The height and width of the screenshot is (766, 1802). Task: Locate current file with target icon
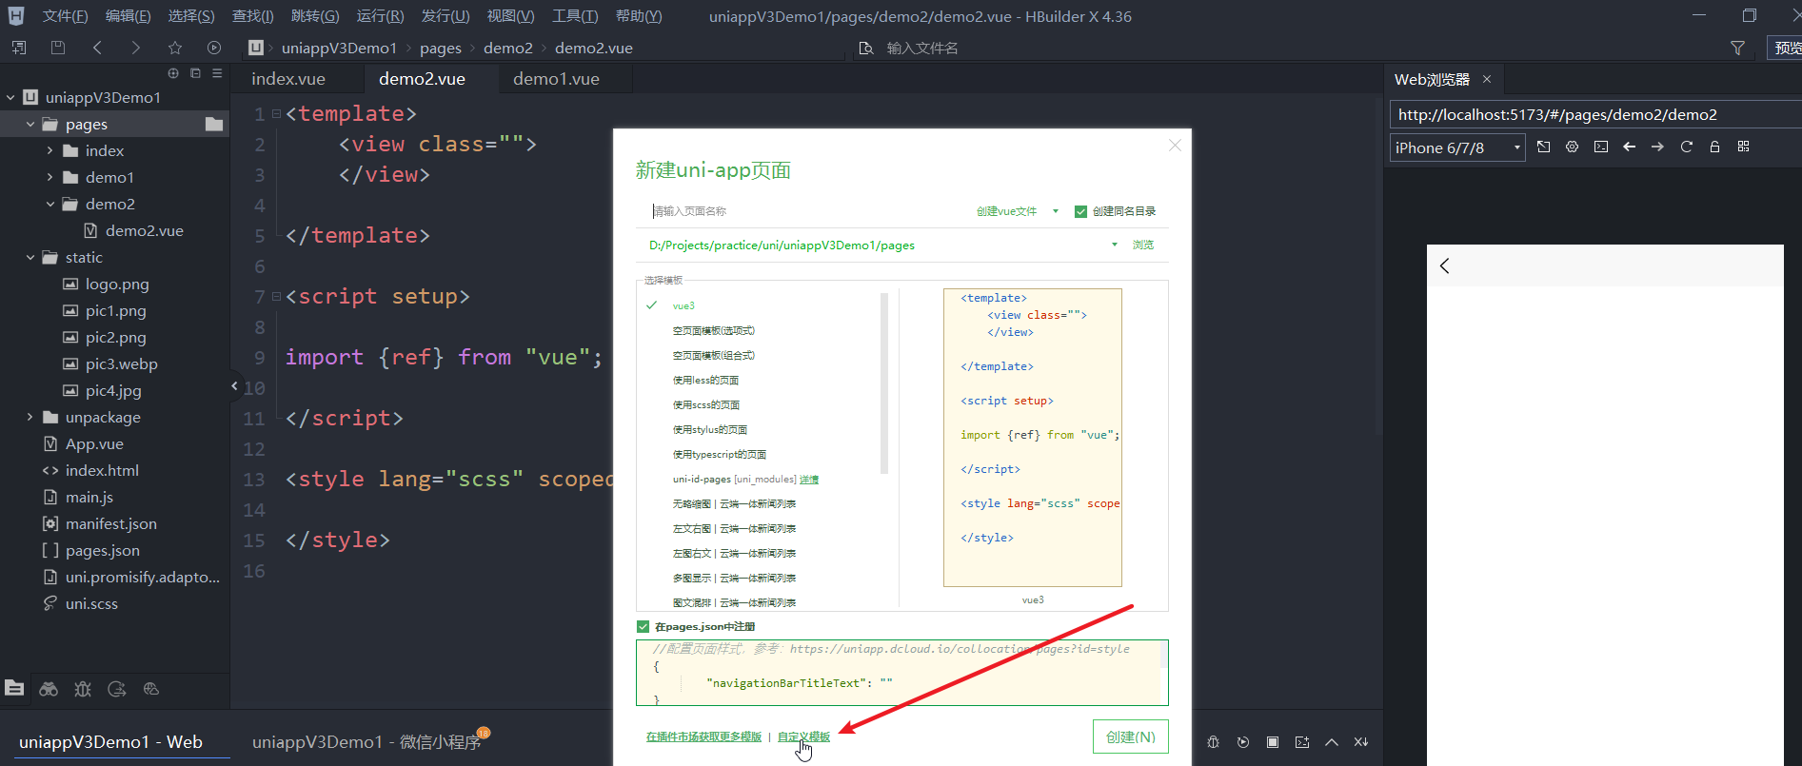click(x=173, y=73)
